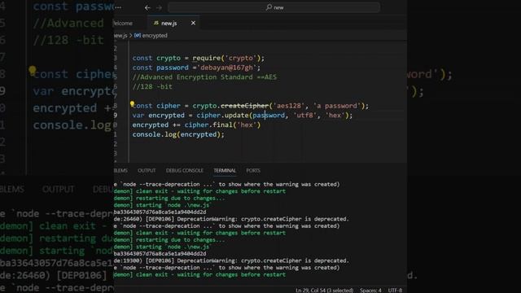This screenshot has width=521, height=293.
Task: Click the Ln 29, Col 54 status entry
Action: point(324,291)
